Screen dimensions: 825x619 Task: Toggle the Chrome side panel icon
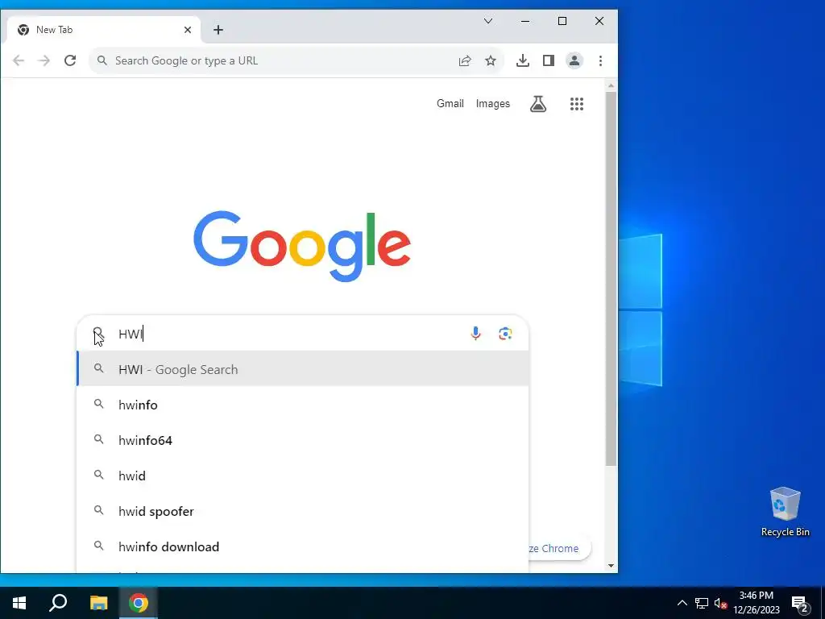(x=548, y=60)
